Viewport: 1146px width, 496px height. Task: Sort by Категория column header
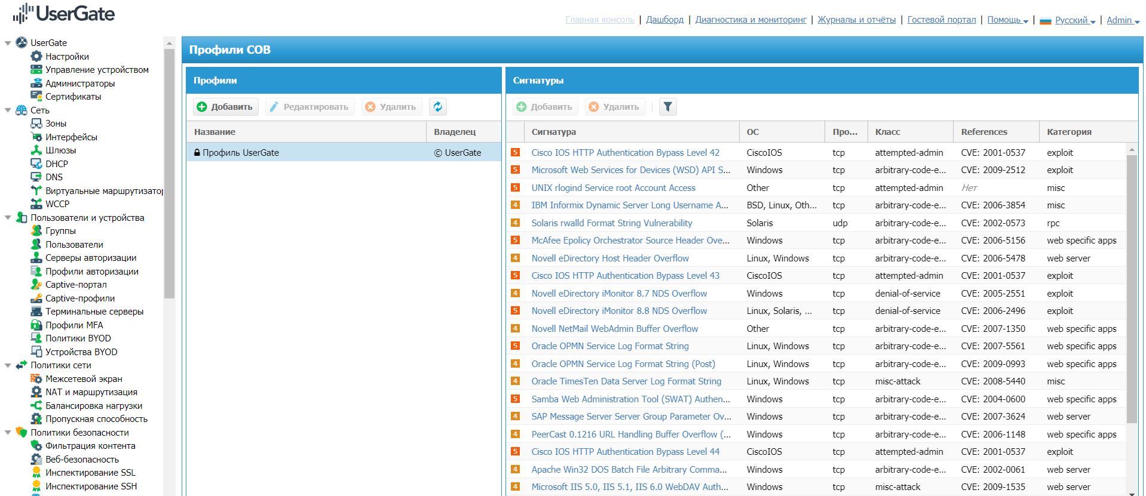pyautogui.click(x=1087, y=132)
